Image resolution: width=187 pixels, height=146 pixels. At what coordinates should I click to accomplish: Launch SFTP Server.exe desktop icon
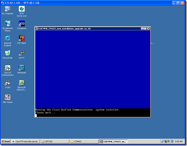pos(21,11)
